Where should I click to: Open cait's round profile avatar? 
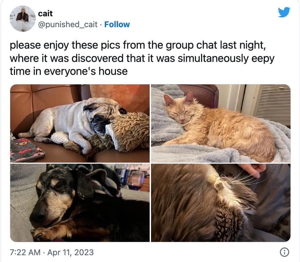[x=22, y=19]
